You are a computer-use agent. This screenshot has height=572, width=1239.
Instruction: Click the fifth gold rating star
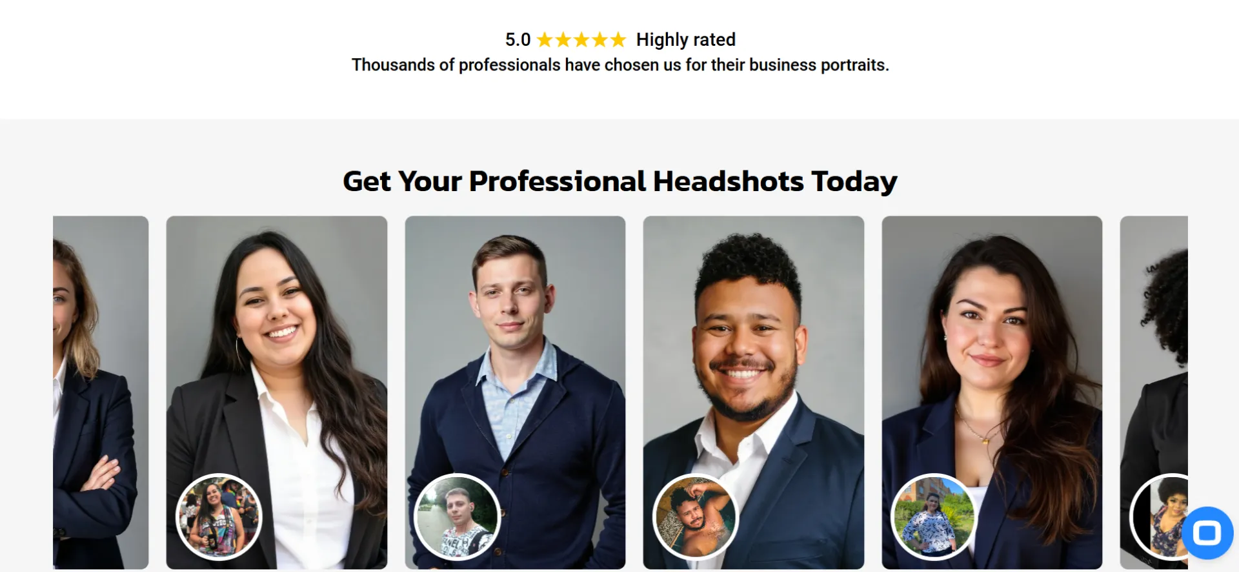tap(618, 40)
